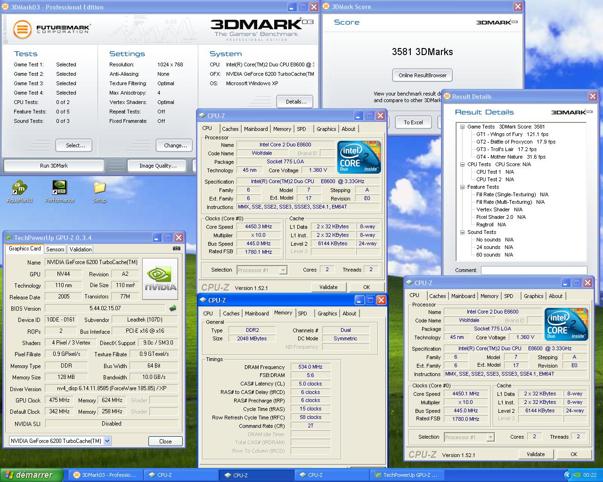603x482 pixels.
Task: Collapse the Sound Tests tree node
Action: click(463, 232)
